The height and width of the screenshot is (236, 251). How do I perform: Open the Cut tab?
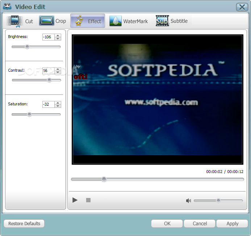[20, 21]
